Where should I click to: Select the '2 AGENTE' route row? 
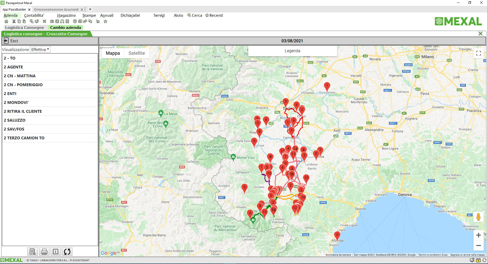tap(50, 67)
